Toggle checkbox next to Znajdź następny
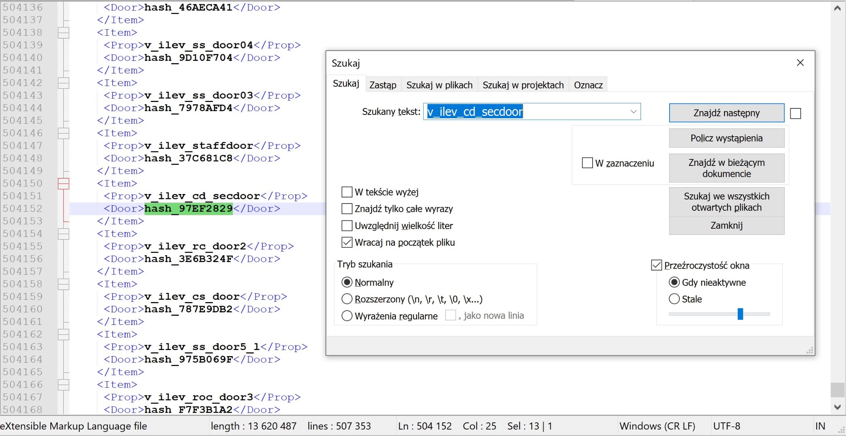This screenshot has width=846, height=436. coord(795,113)
